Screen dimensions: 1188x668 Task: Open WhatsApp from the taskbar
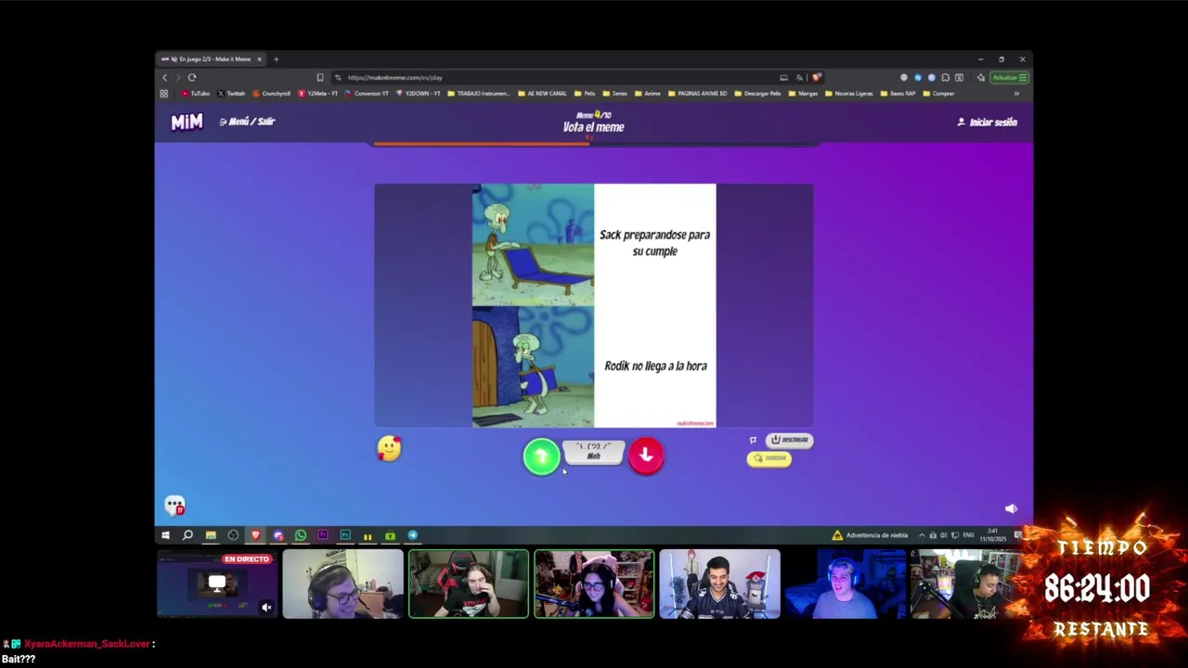click(x=300, y=535)
